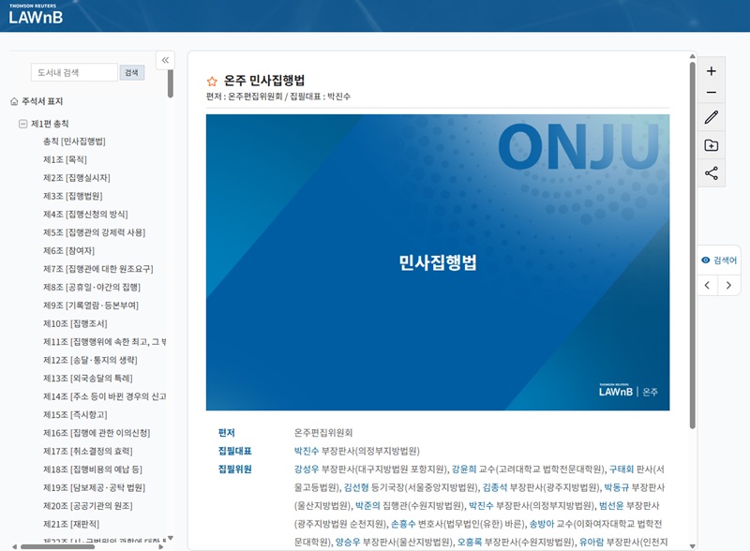Screen dimensions: 750x551
Task: Click the document vertical scrollbar thumb
Action: click(x=692, y=245)
